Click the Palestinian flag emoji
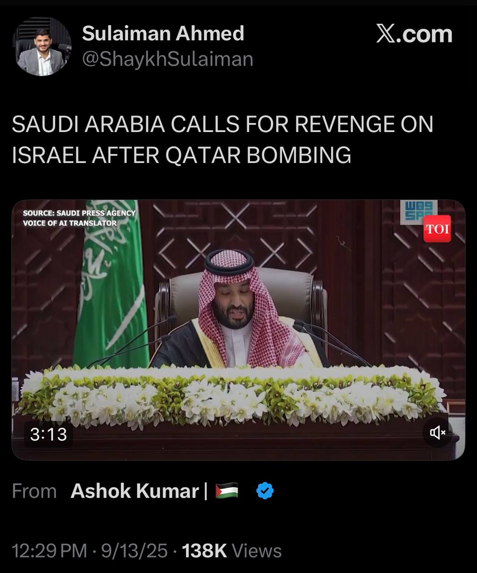The height and width of the screenshot is (573, 477). click(227, 491)
